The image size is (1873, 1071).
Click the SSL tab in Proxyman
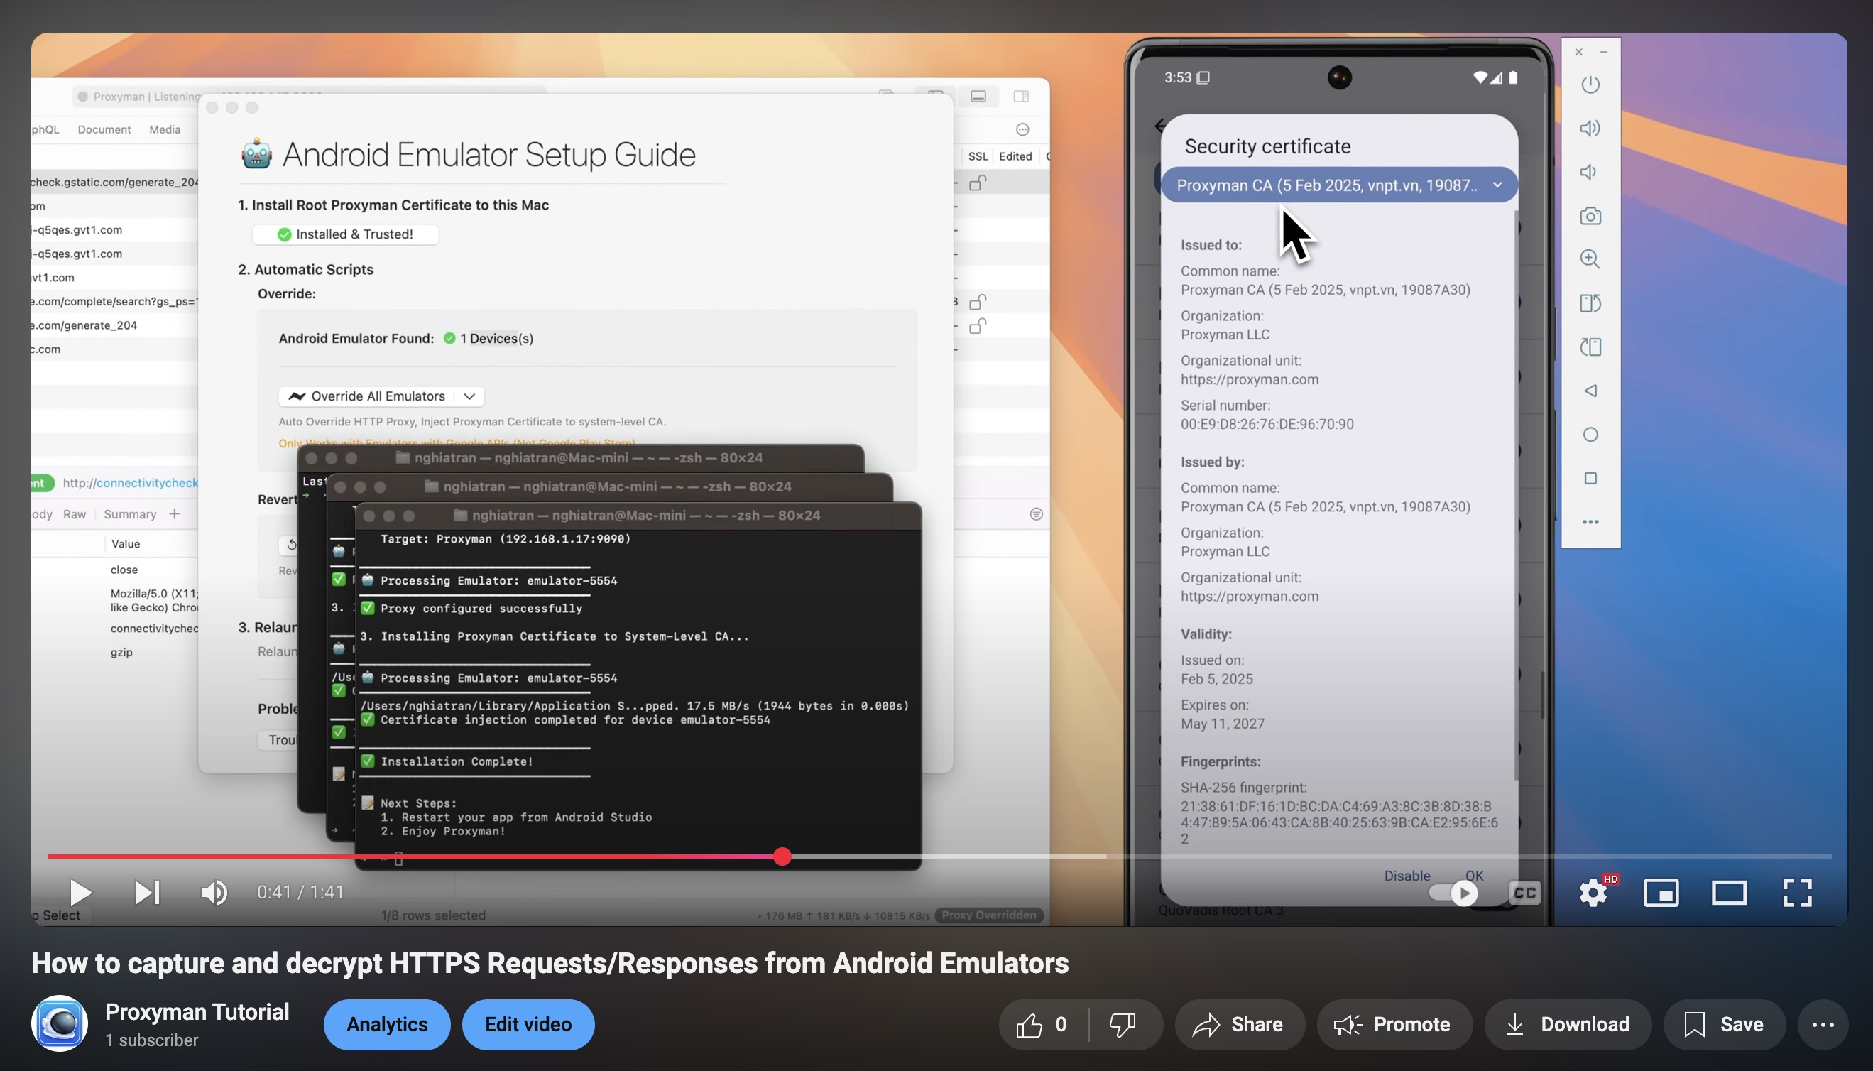pos(976,156)
